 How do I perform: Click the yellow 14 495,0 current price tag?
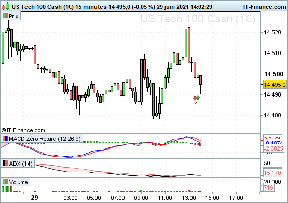point(275,85)
